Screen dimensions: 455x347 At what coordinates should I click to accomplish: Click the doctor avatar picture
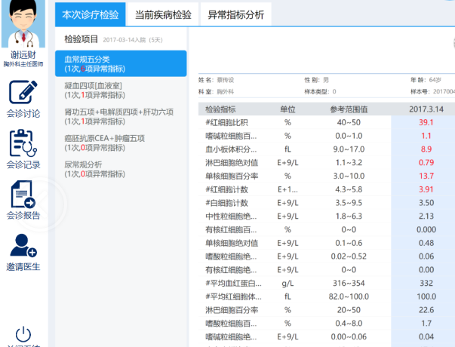pyautogui.click(x=23, y=24)
